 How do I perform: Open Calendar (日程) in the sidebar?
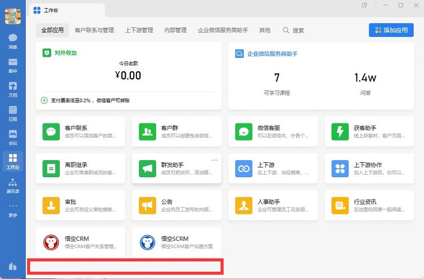point(13,113)
